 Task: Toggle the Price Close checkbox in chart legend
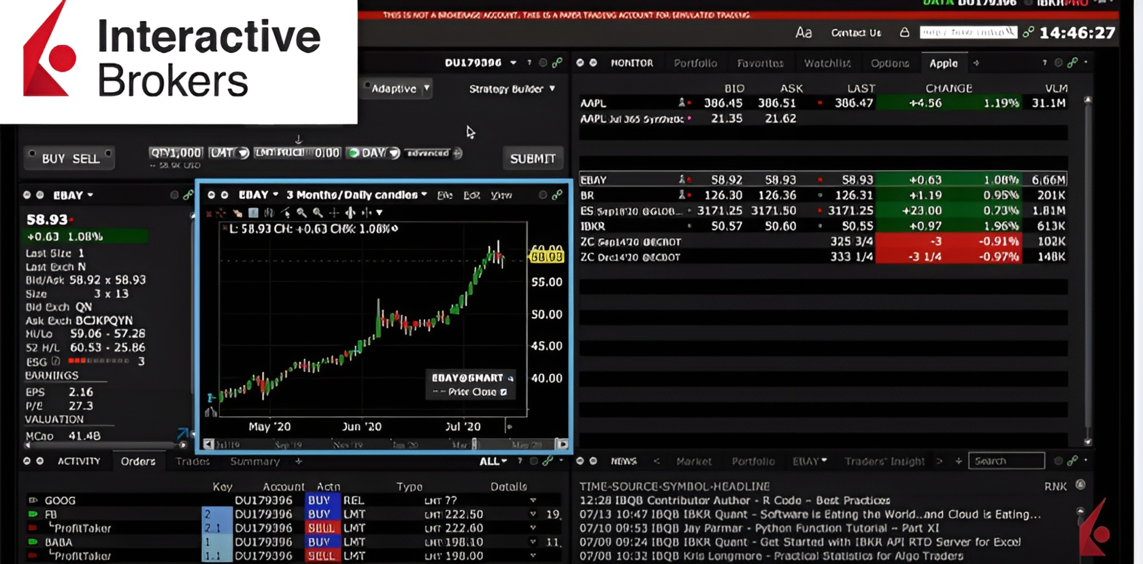[503, 392]
